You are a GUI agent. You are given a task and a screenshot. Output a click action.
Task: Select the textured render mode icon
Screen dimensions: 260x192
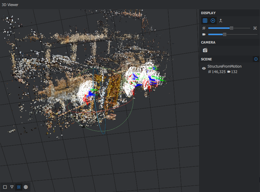point(19,187)
